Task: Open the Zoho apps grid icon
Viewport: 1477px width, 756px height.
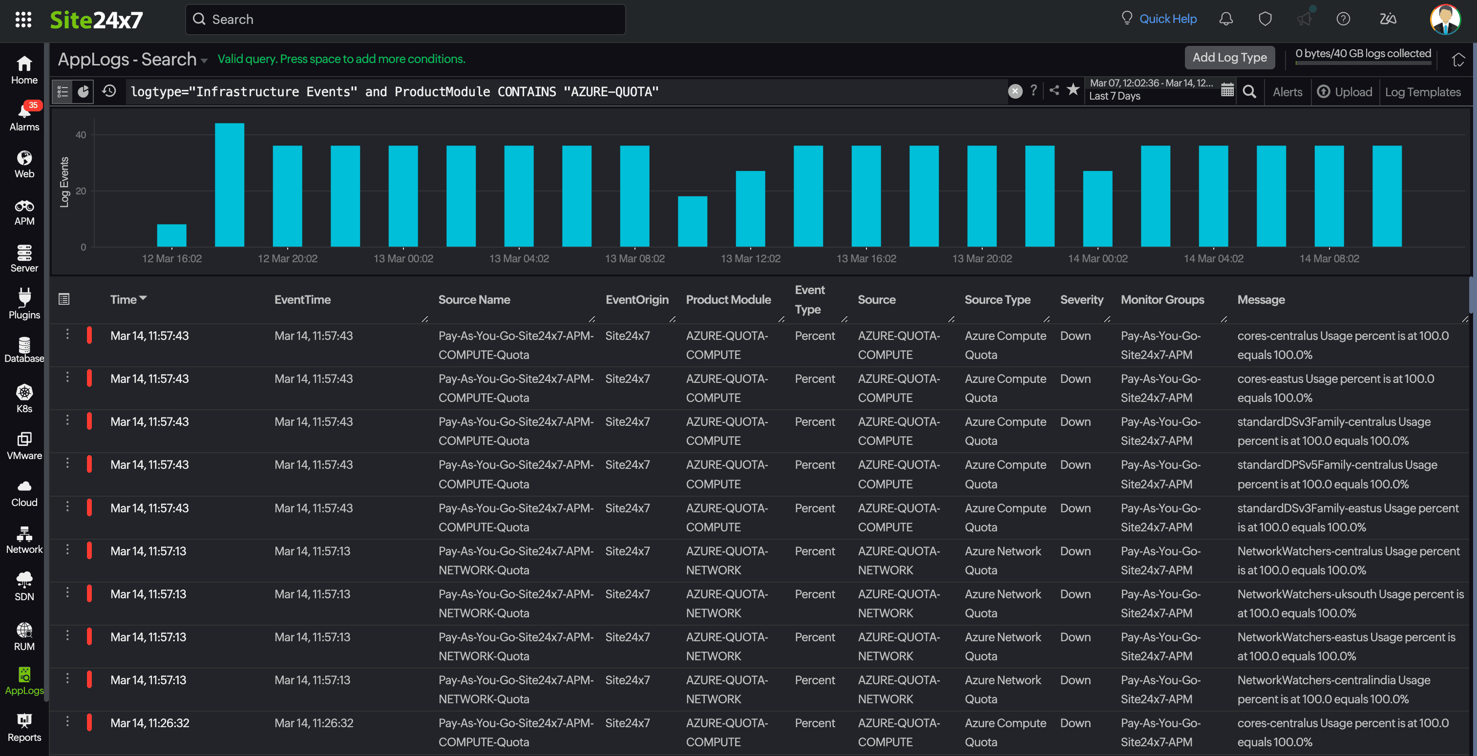Action: [x=23, y=19]
